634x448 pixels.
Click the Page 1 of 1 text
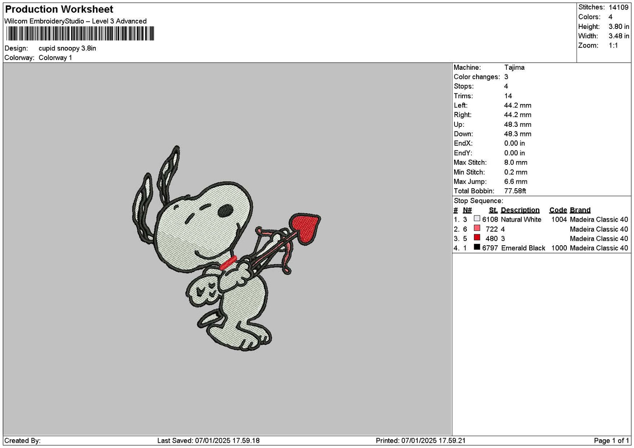(x=611, y=441)
